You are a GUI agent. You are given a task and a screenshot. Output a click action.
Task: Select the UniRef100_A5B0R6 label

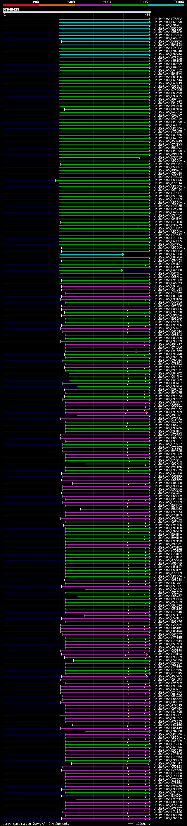coord(167,180)
